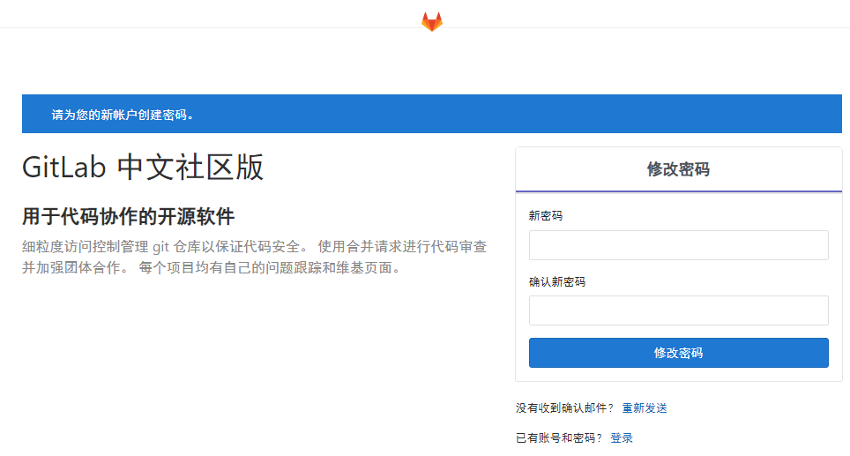Follow the 登录 sign-in link
This screenshot has height=456, width=850.
(x=622, y=438)
